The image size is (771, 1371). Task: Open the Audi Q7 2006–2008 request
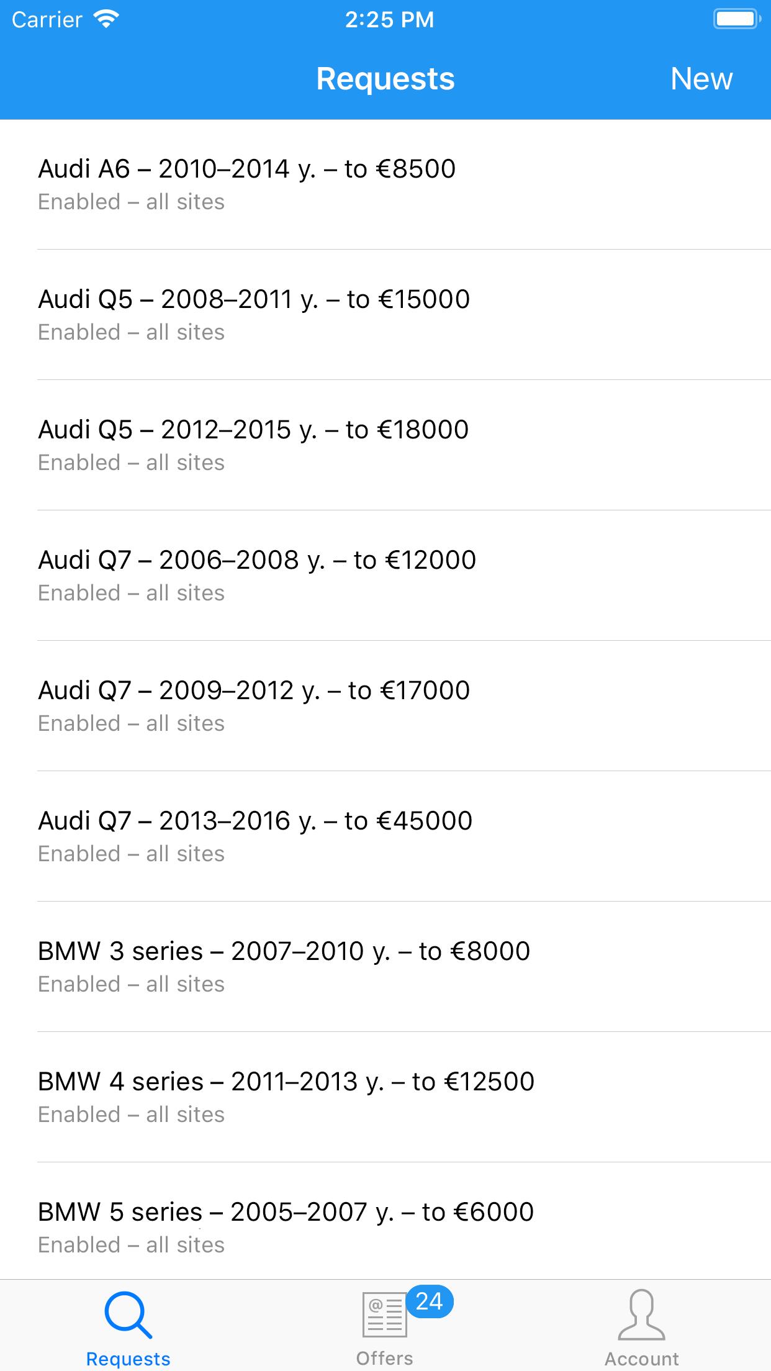pos(385,576)
